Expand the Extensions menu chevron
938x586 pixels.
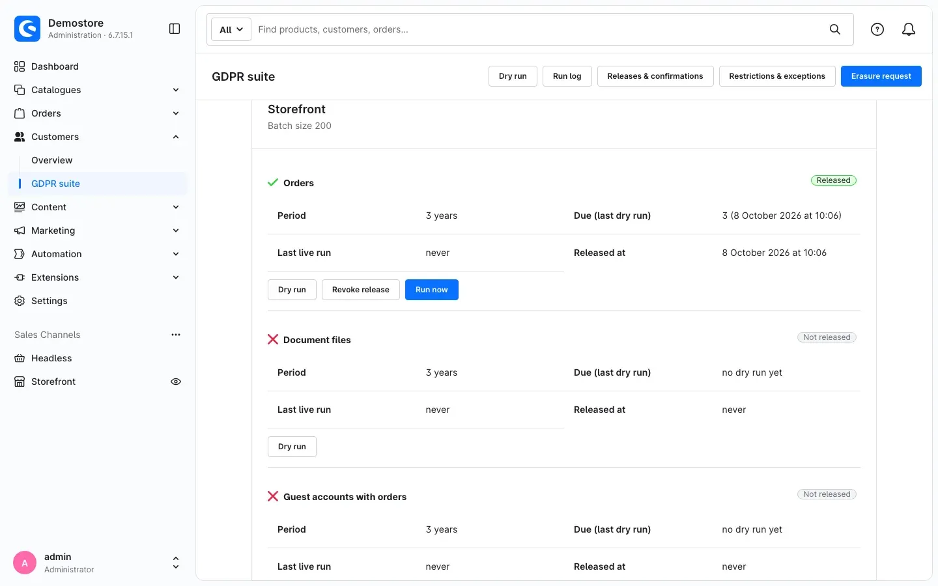click(176, 277)
